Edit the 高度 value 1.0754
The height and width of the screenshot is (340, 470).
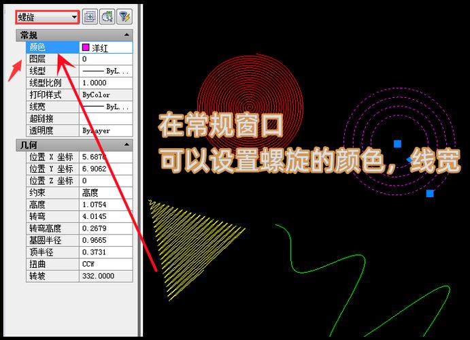[x=106, y=205]
